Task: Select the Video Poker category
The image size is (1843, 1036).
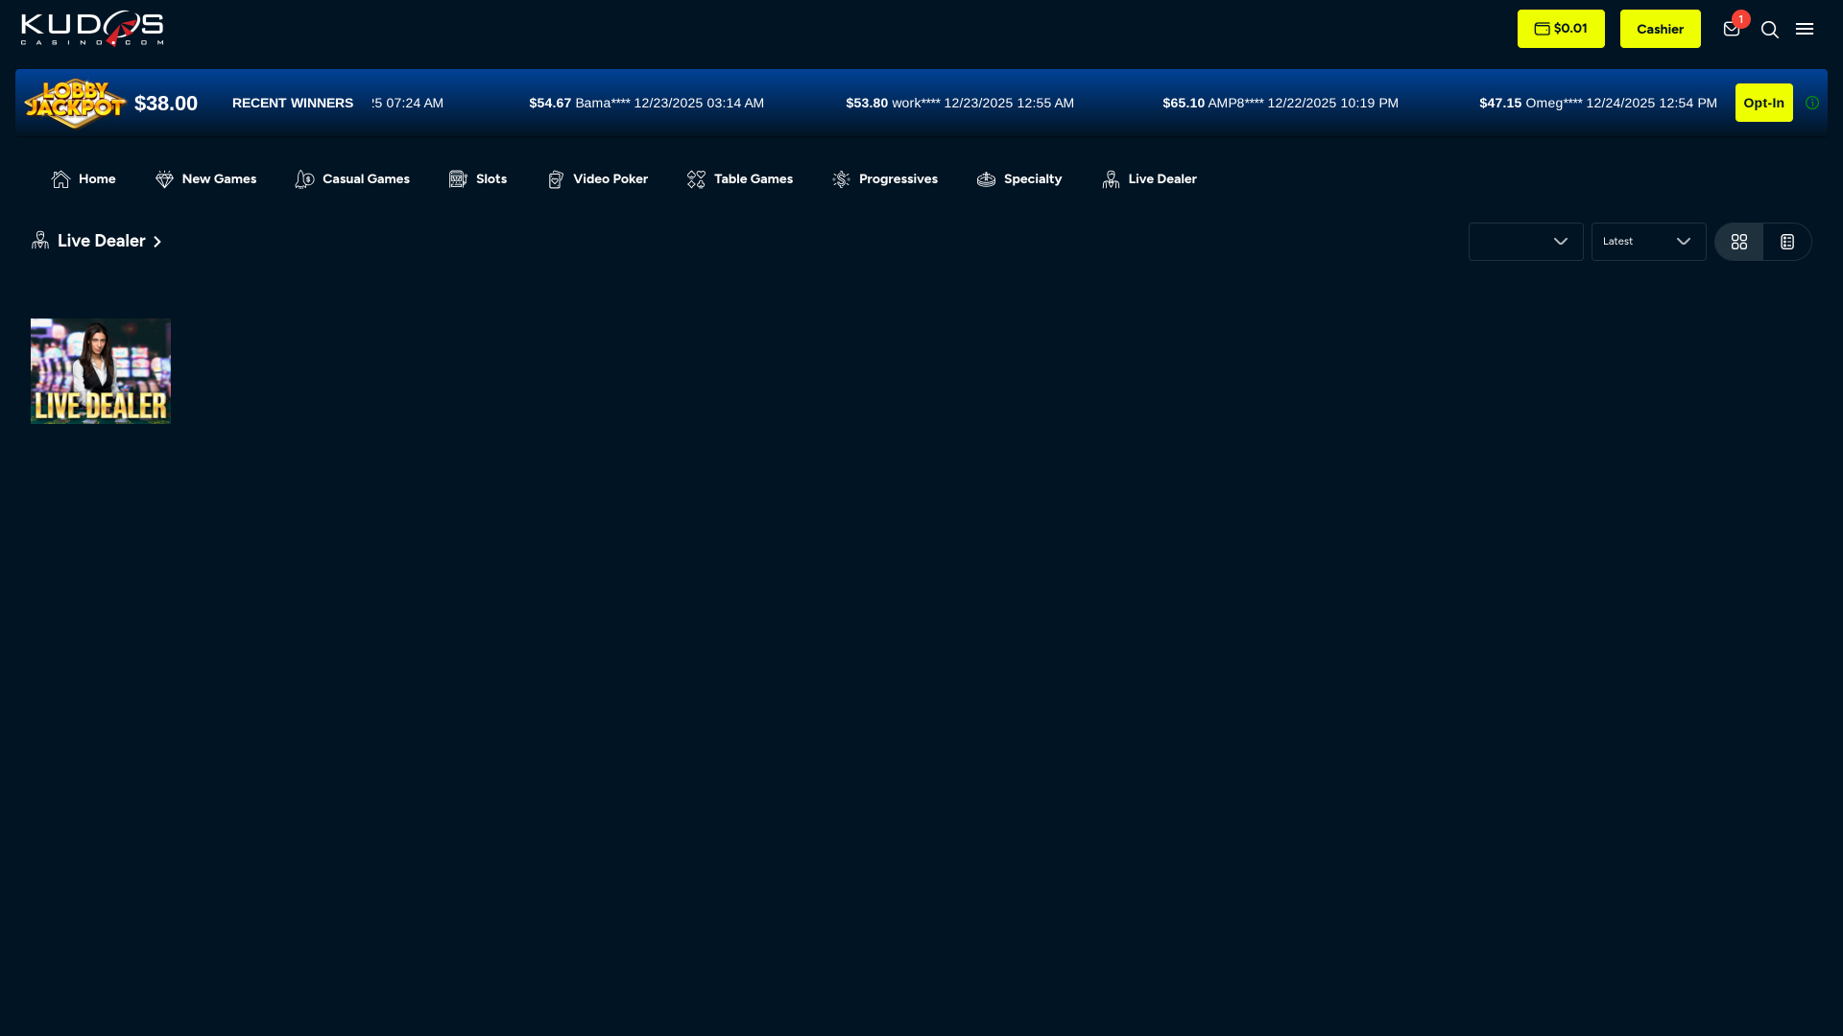Action: [x=597, y=179]
